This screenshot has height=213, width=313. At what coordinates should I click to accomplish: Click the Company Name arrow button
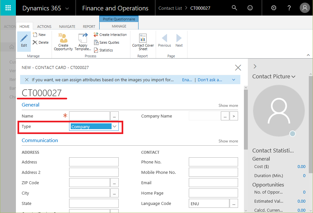coord(234,116)
